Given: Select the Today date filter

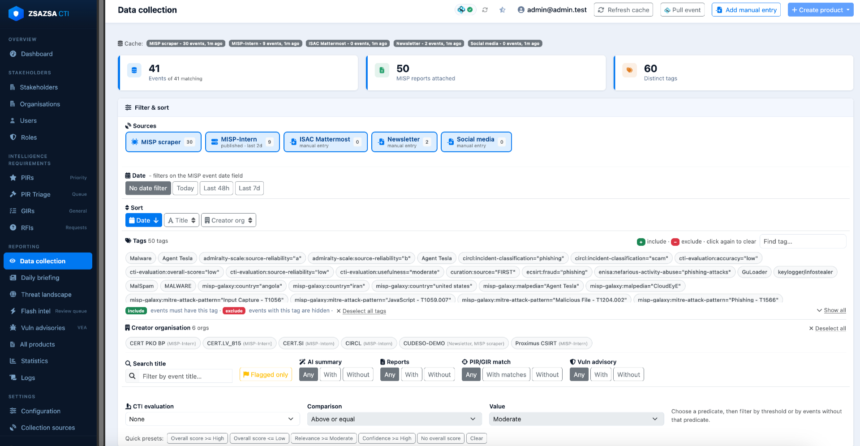Looking at the screenshot, I should [x=185, y=189].
